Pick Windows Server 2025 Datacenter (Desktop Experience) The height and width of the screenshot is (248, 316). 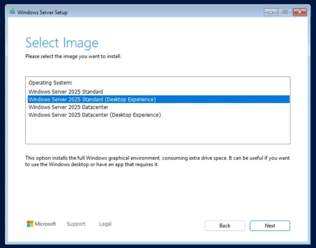click(x=95, y=115)
